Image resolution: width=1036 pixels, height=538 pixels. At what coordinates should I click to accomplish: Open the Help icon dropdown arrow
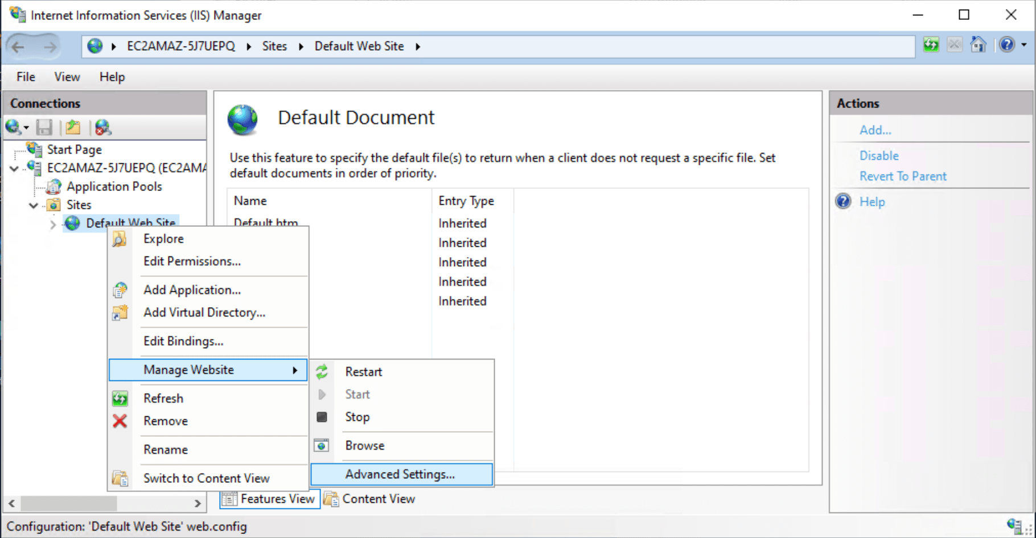click(1024, 45)
